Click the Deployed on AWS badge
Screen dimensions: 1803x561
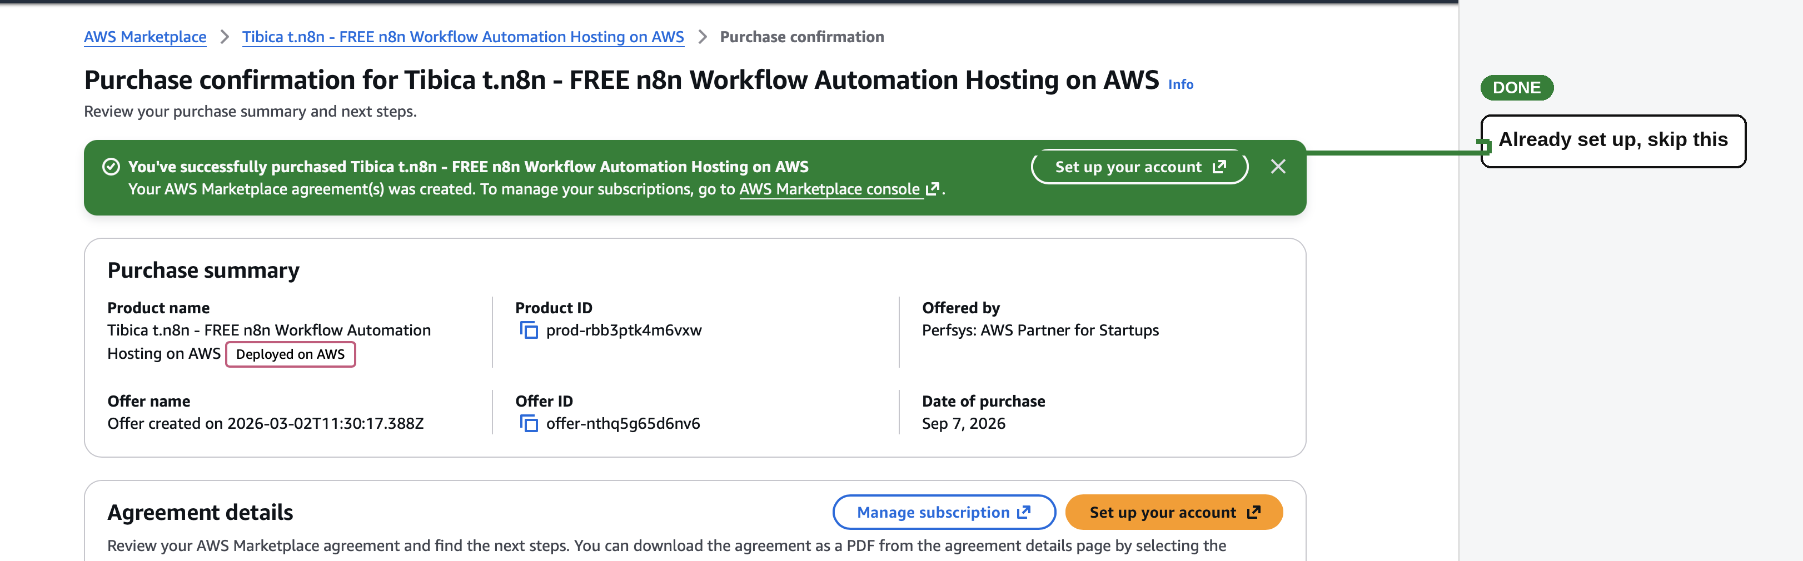[x=291, y=354]
